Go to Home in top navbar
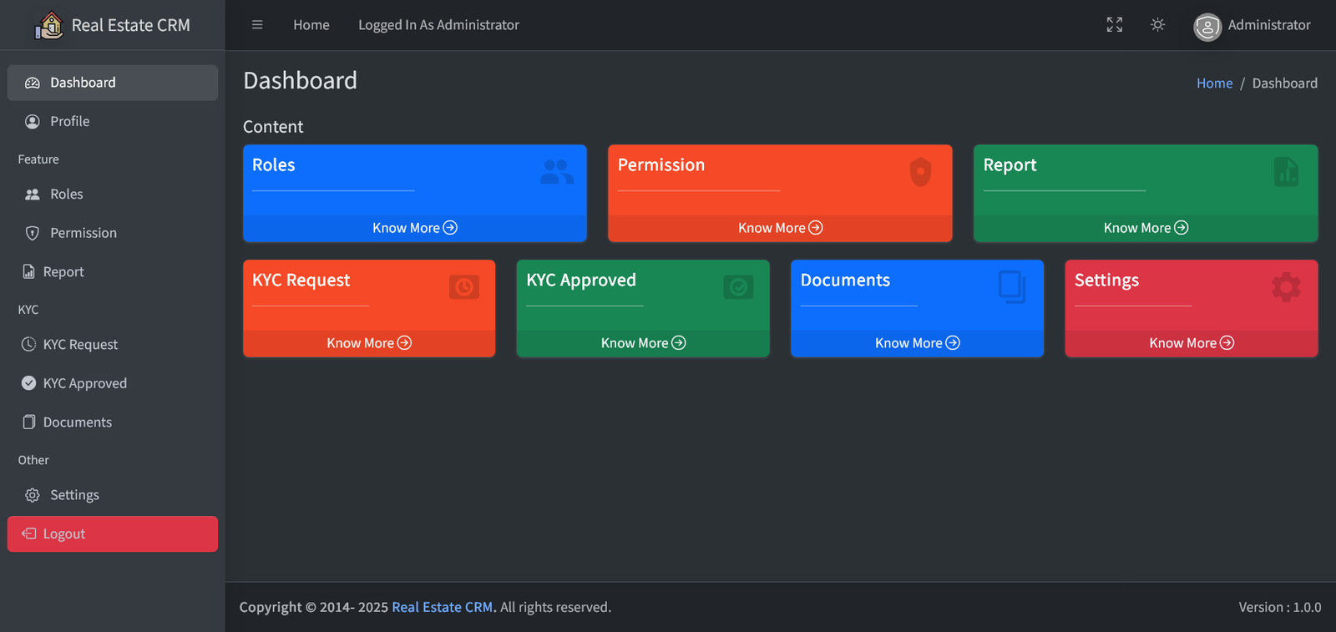 coord(311,25)
